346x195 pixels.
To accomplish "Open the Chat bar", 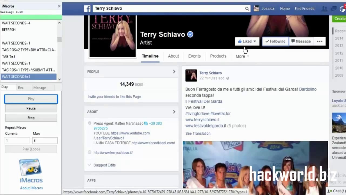I will 336,191.
